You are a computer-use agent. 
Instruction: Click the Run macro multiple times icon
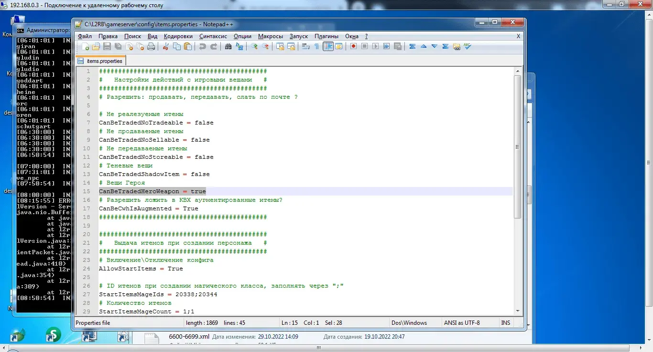click(x=386, y=46)
